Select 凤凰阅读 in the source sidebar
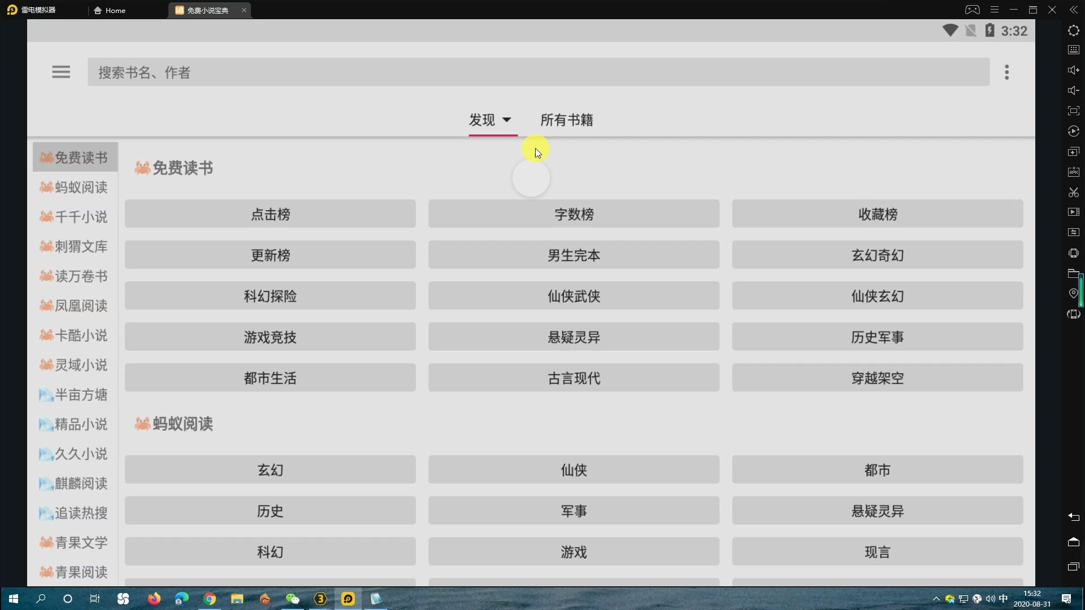 tap(75, 306)
